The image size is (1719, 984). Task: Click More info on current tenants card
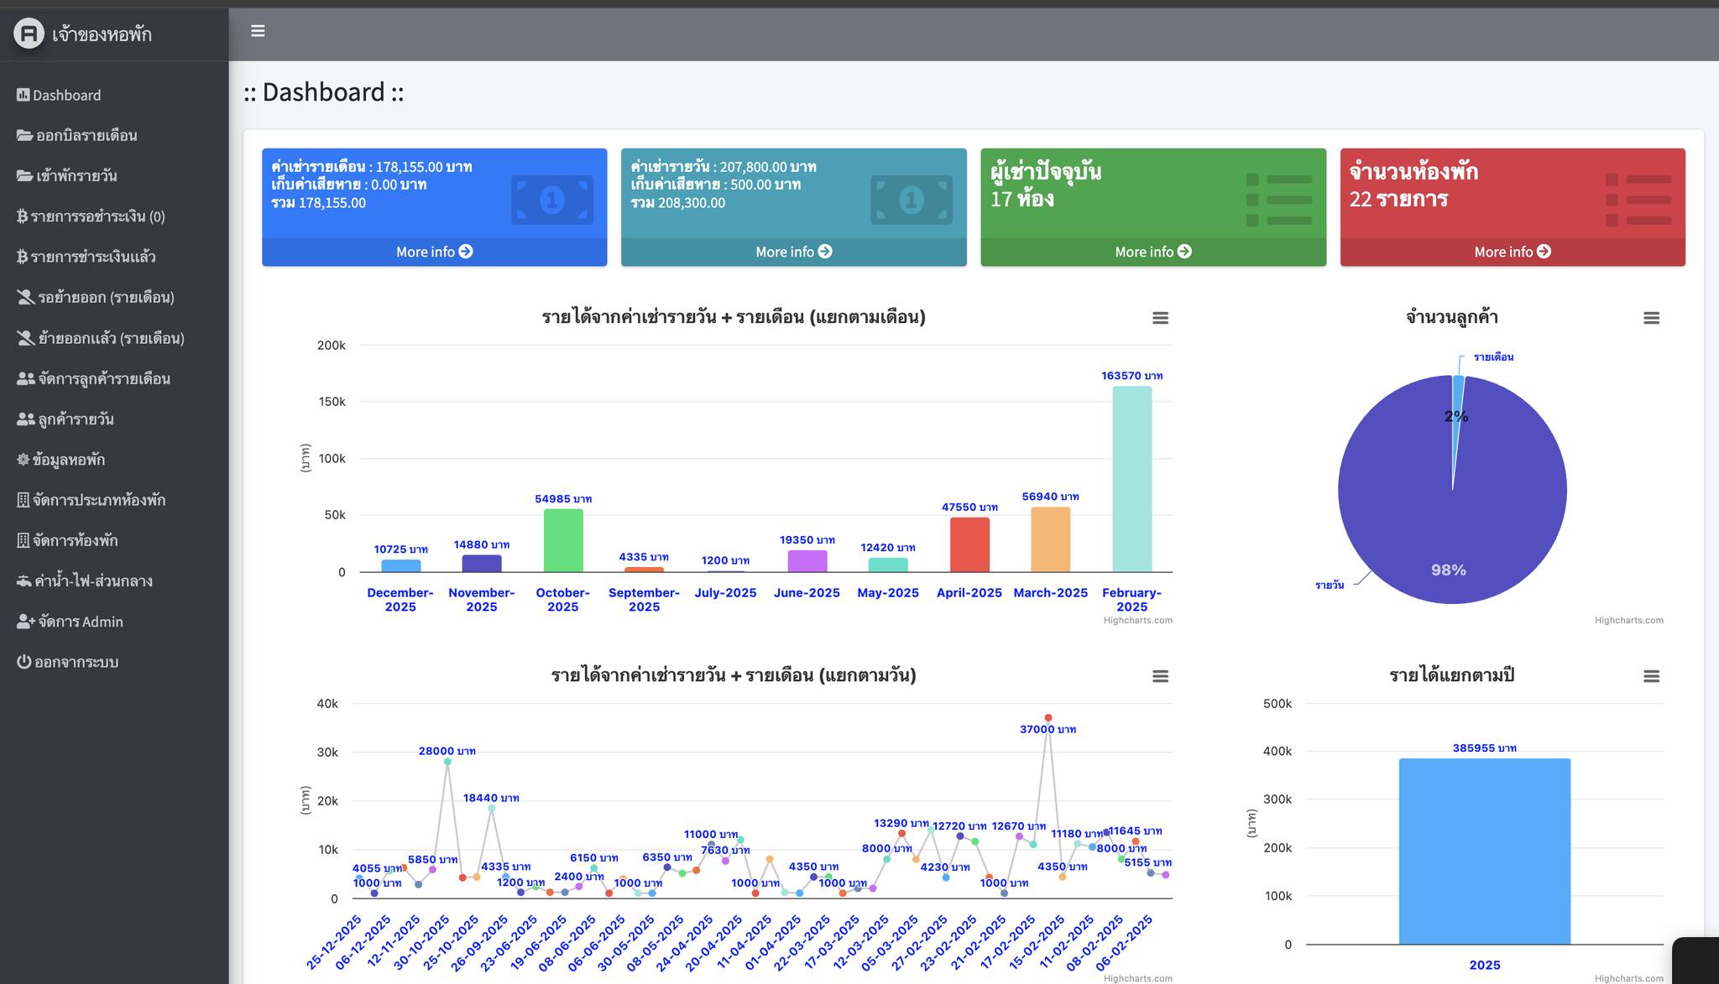(x=1153, y=252)
